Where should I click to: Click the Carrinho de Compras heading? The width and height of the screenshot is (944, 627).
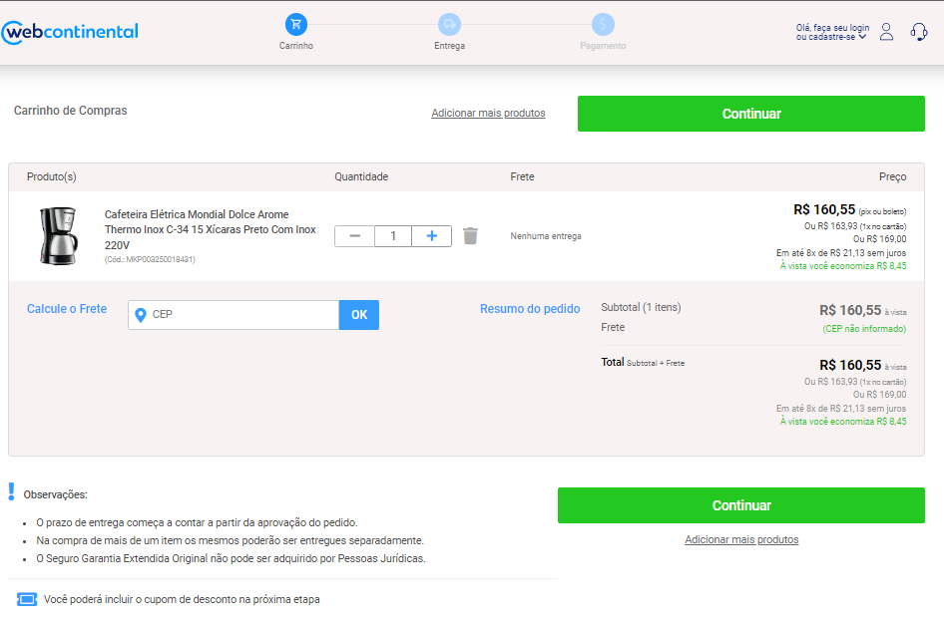[71, 111]
